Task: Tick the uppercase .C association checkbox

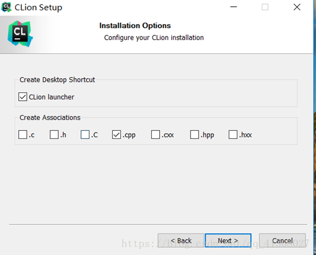Action: pos(85,134)
